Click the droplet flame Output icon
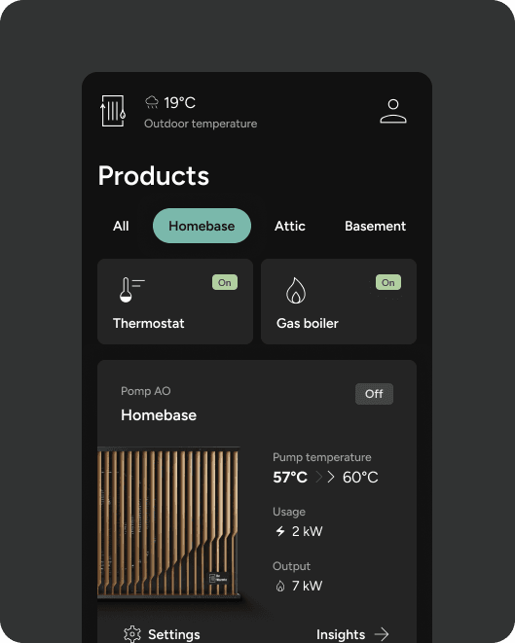 tap(280, 586)
